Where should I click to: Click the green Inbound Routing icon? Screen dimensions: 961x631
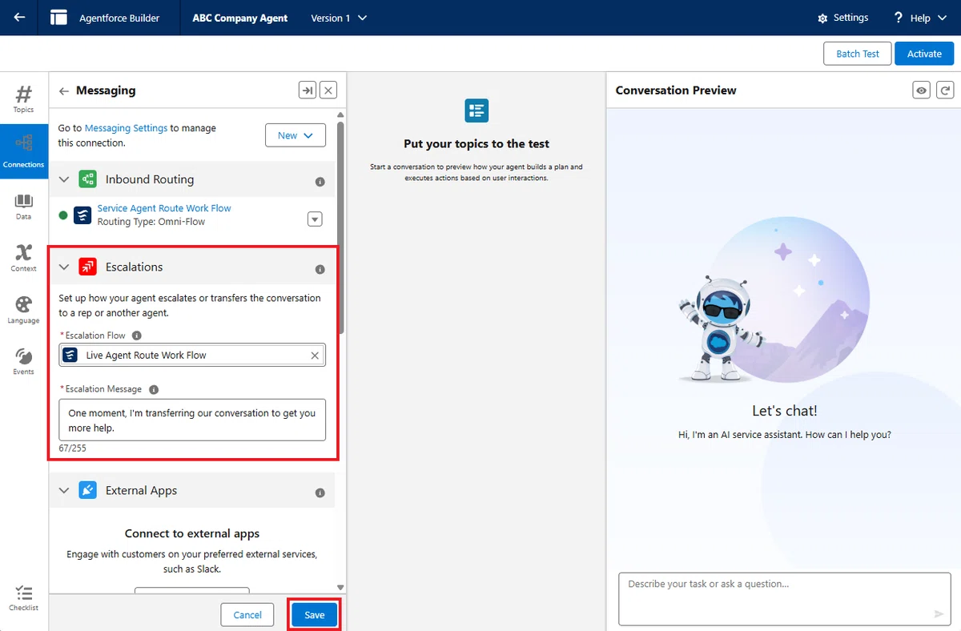point(88,179)
